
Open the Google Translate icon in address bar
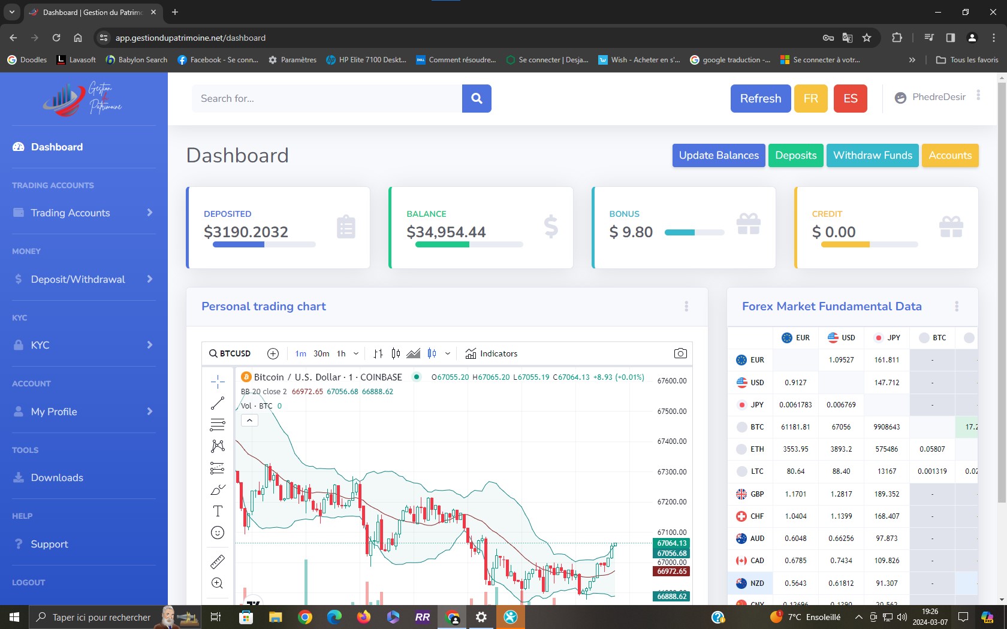848,38
